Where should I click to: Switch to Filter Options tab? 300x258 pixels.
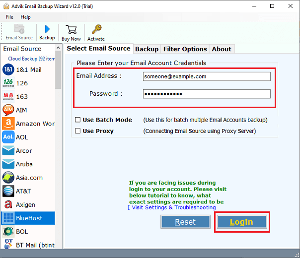coord(185,49)
